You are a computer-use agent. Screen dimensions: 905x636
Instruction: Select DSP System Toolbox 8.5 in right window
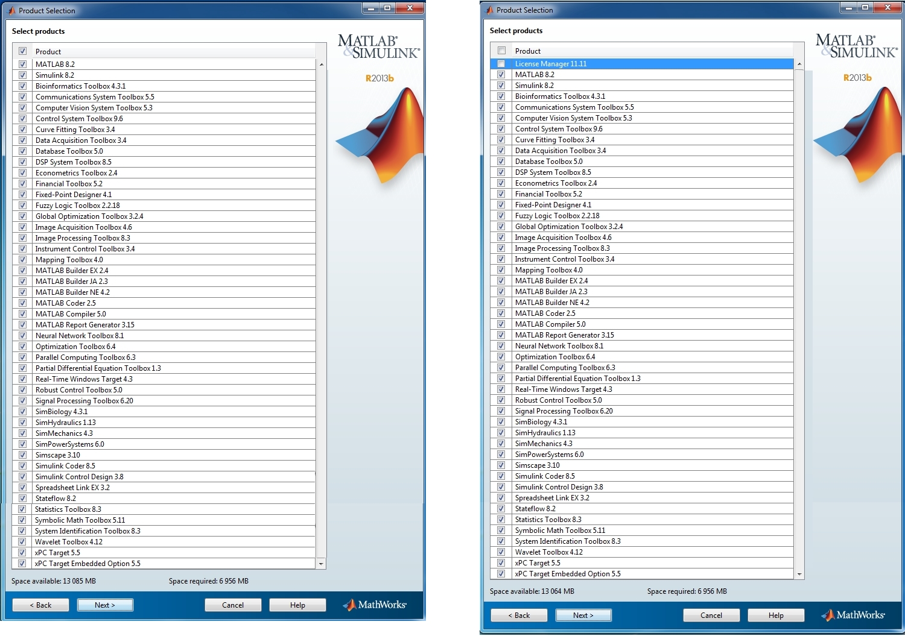(x=642, y=172)
